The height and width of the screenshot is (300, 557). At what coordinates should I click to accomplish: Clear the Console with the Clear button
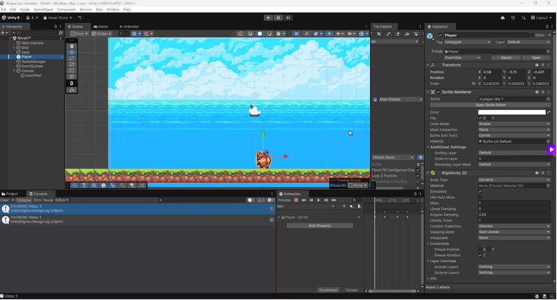[x=4, y=200]
